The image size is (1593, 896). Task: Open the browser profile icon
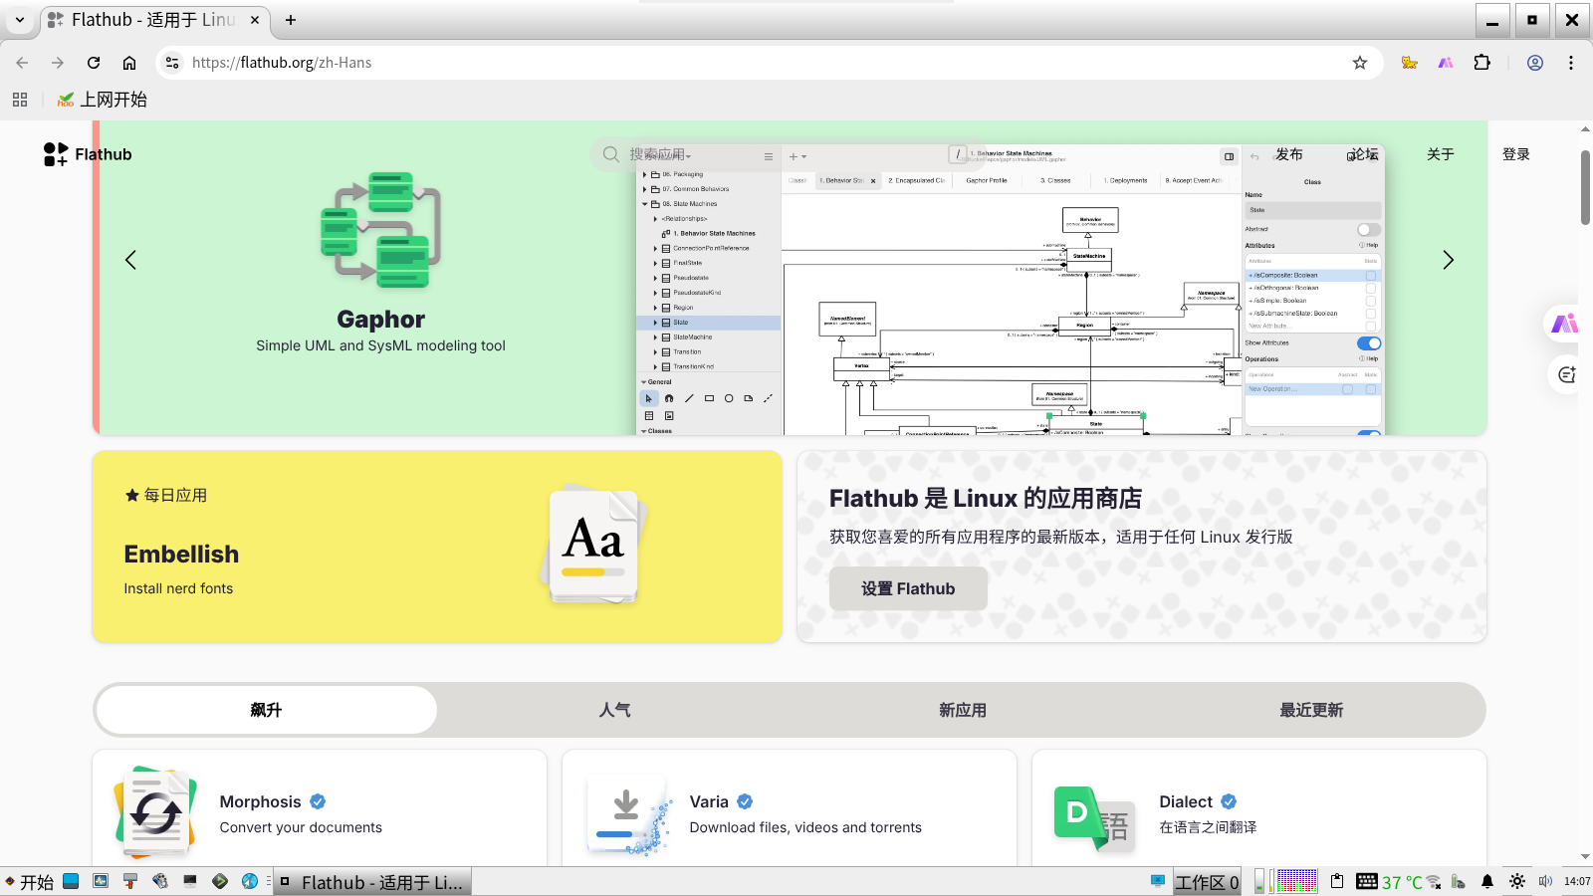[x=1535, y=63]
